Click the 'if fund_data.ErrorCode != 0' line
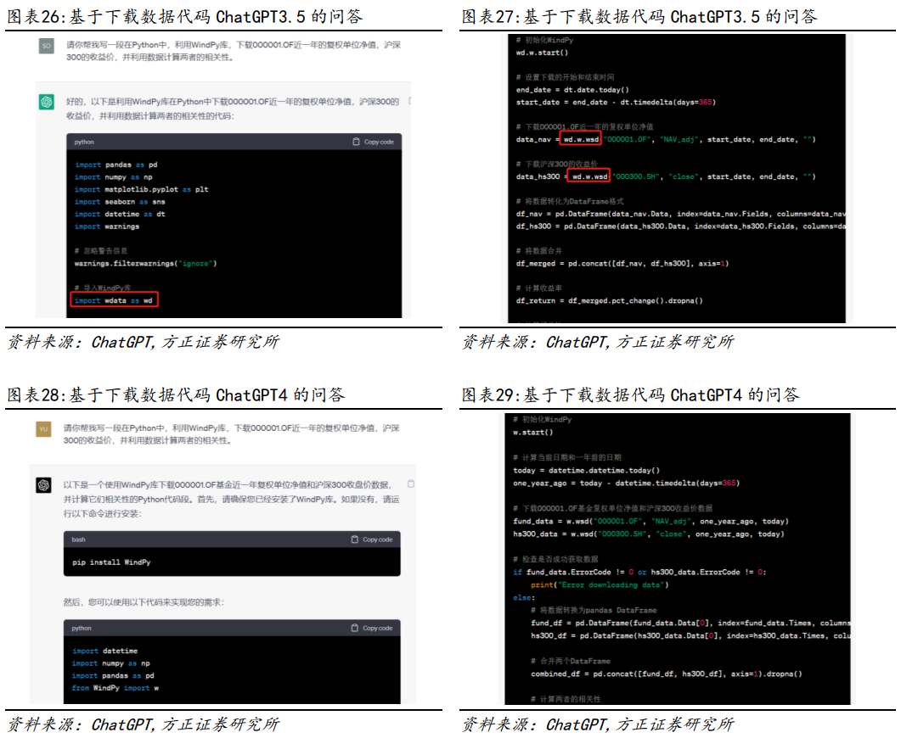This screenshot has width=901, height=738. 639,572
